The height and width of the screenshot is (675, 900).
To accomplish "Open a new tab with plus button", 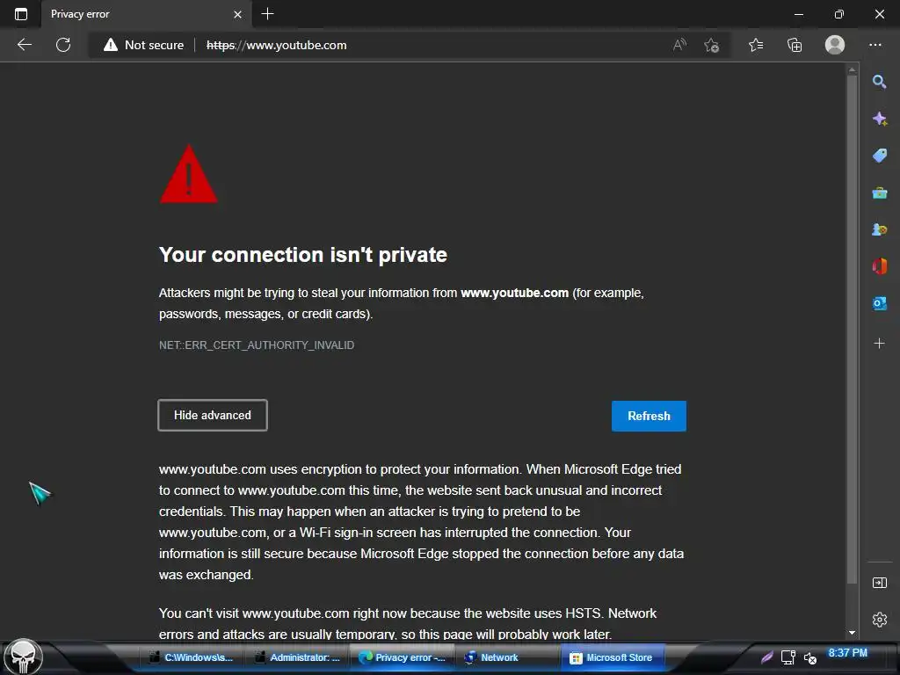I will pos(267,14).
